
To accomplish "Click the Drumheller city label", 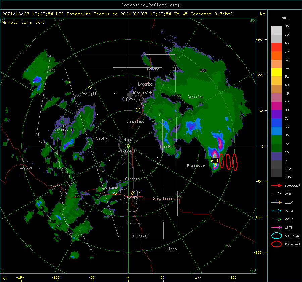I will pos(197,165).
